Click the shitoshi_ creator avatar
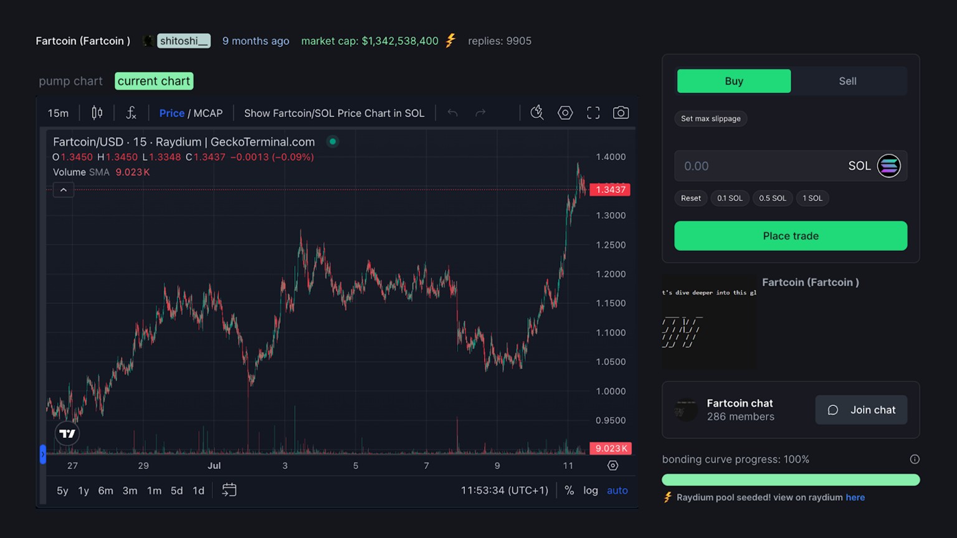 [148, 41]
